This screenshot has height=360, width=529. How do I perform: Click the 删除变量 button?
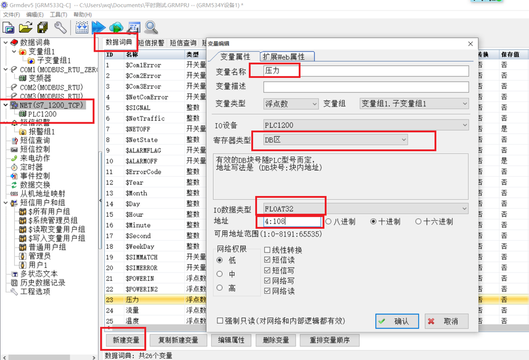[276, 340]
